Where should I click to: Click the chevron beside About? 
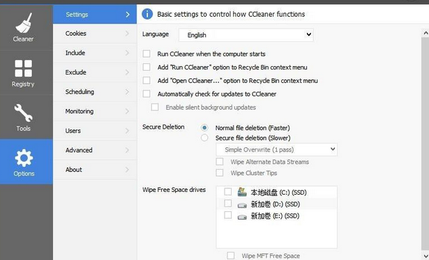click(x=127, y=170)
